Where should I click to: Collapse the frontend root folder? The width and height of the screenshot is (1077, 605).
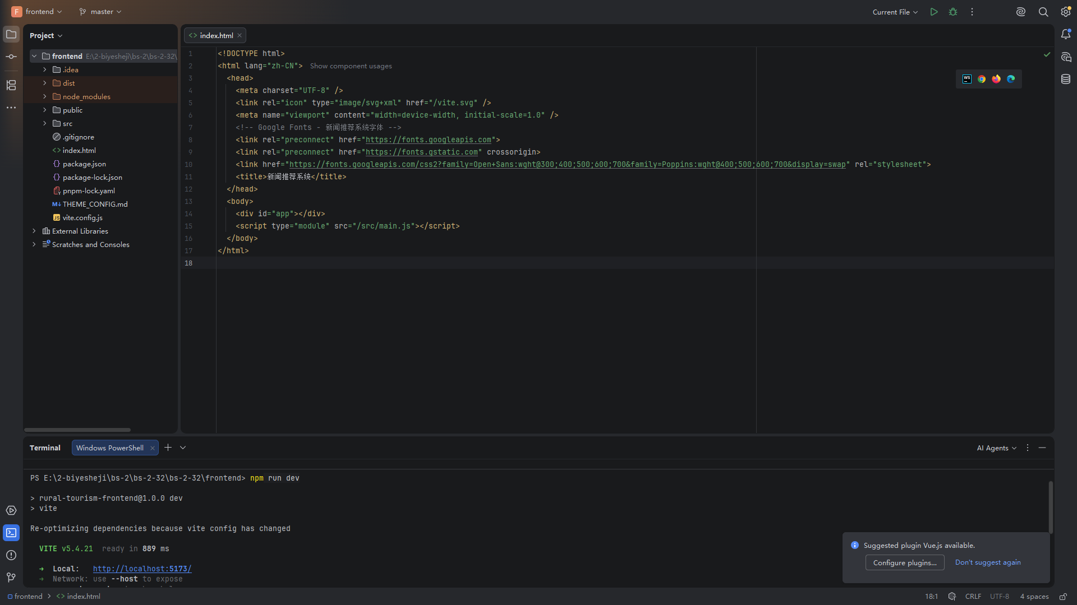coord(34,56)
